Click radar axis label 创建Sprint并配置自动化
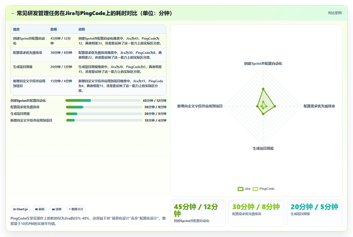This screenshot has height=237, width=353. point(263,64)
